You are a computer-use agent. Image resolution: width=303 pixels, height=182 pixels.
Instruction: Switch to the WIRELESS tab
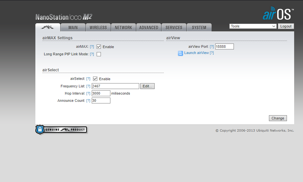point(98,27)
